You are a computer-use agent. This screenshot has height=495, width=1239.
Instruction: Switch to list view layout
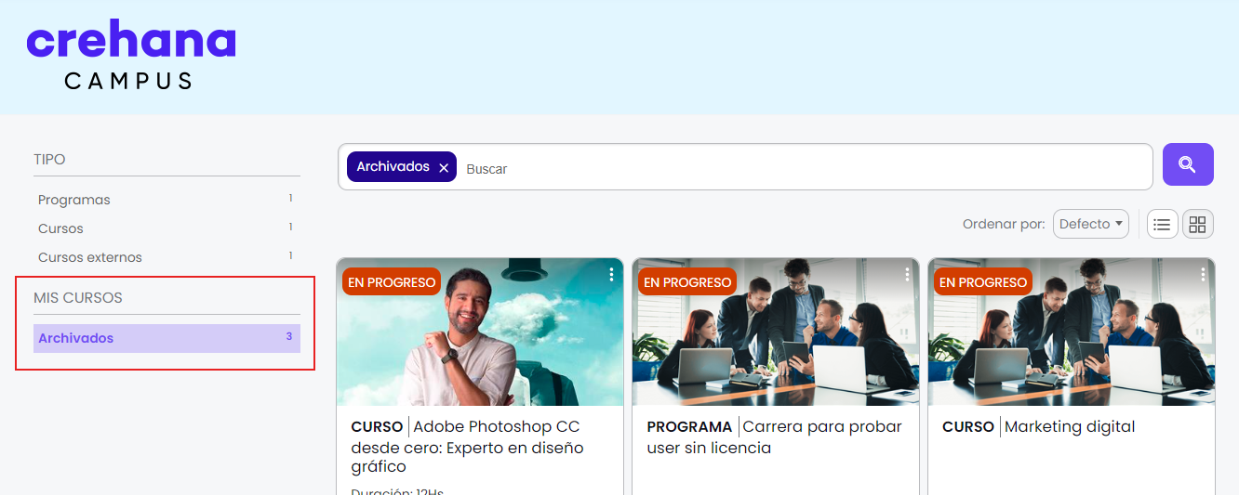point(1163,224)
